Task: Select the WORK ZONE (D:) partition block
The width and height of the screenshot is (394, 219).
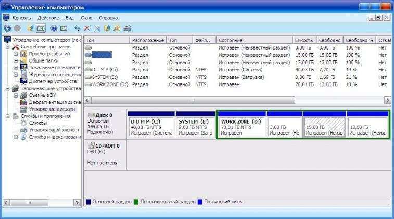Action: coord(242,124)
